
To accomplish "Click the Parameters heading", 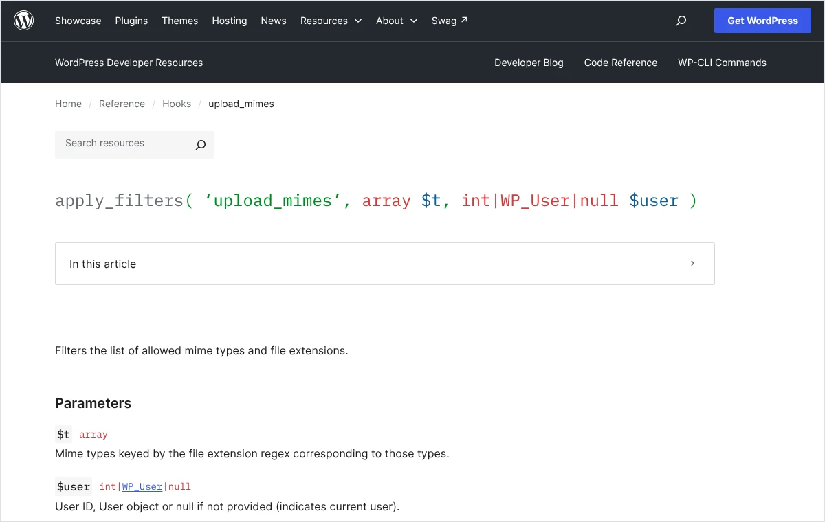I will tap(93, 403).
